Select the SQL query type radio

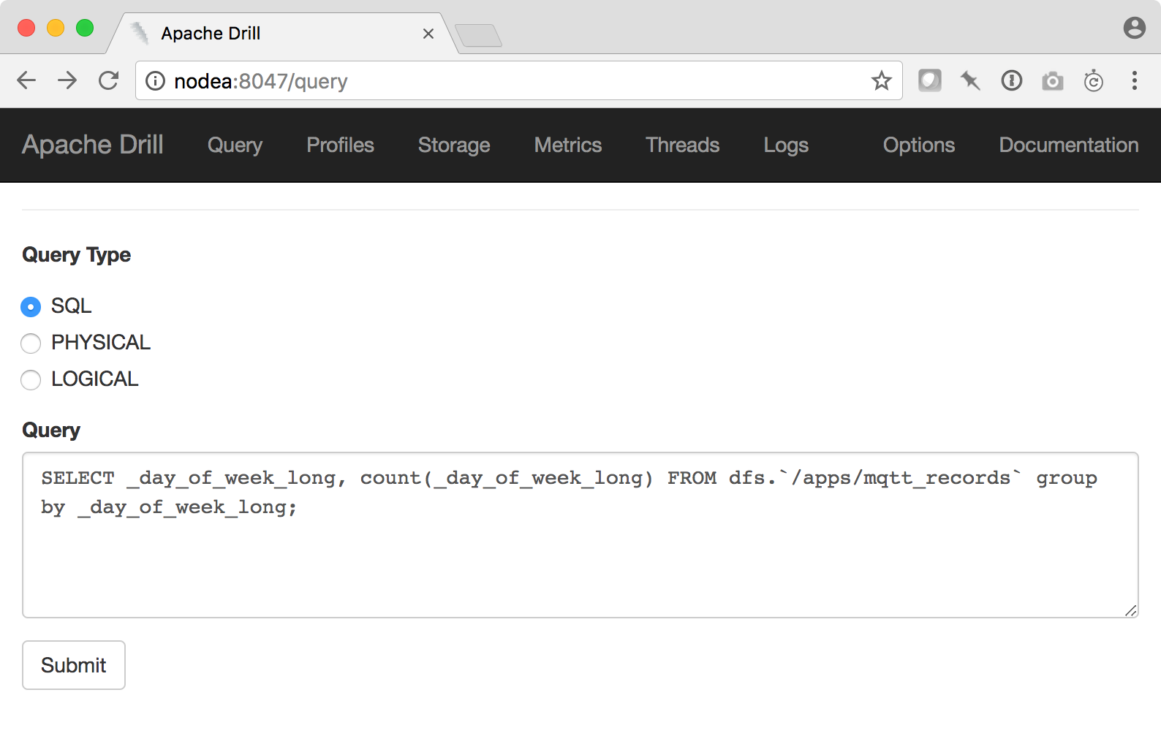[31, 307]
